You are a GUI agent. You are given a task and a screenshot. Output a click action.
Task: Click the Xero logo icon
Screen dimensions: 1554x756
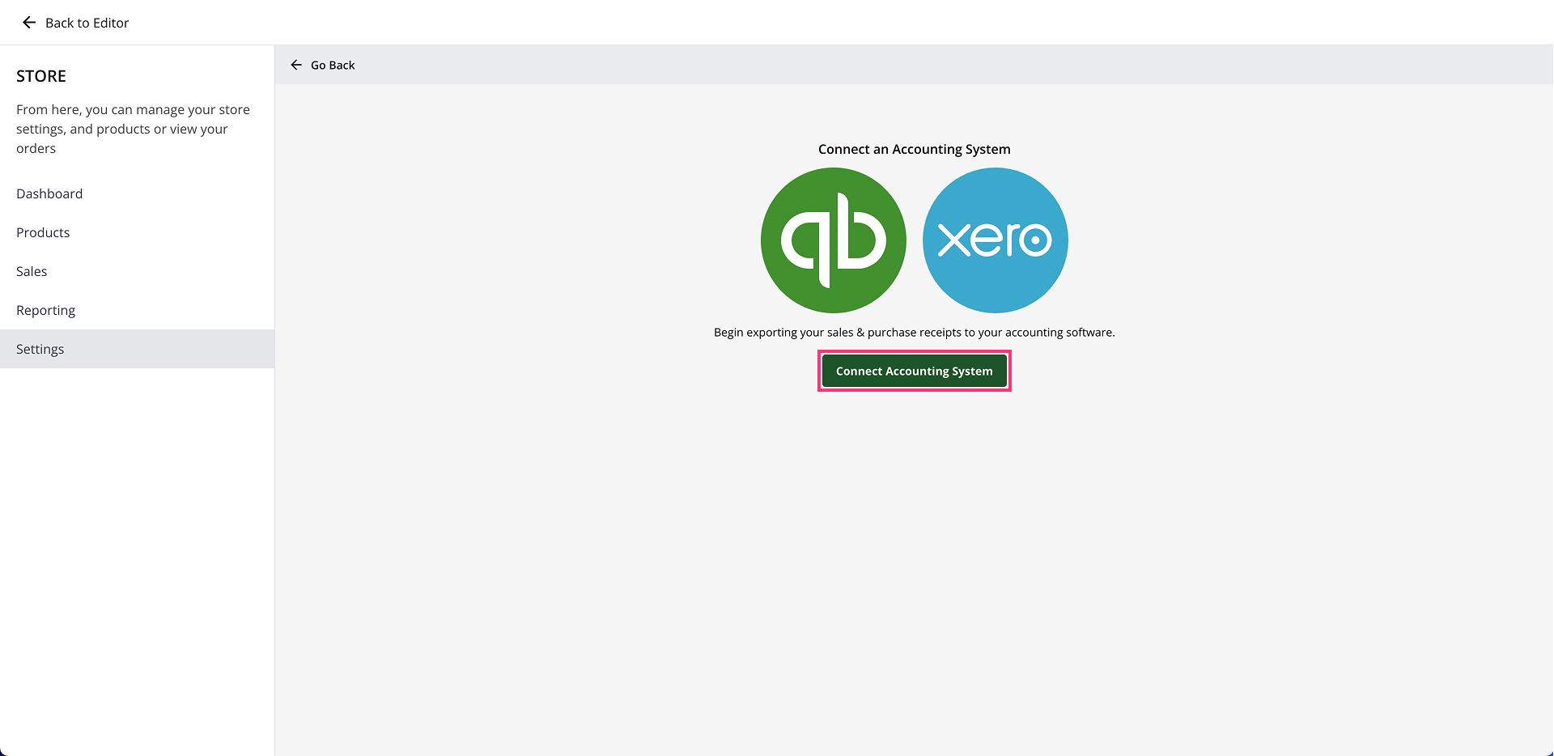click(x=996, y=240)
